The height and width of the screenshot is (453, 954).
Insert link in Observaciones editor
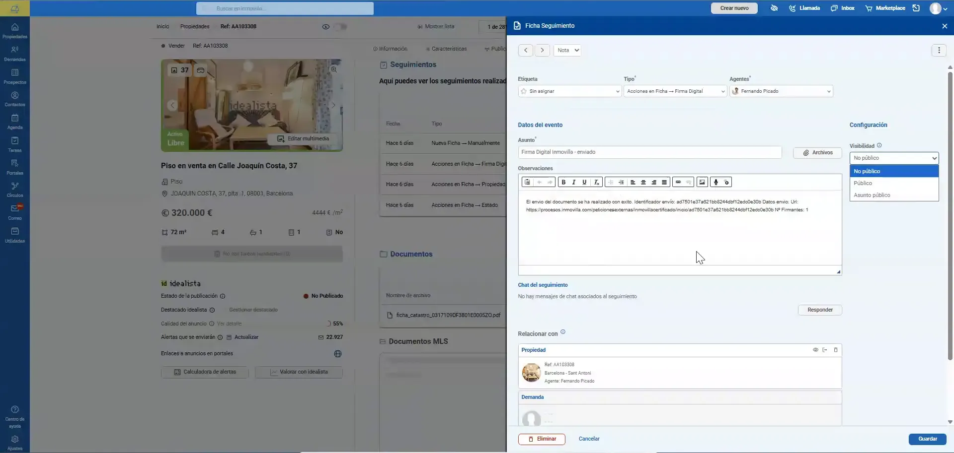click(678, 182)
